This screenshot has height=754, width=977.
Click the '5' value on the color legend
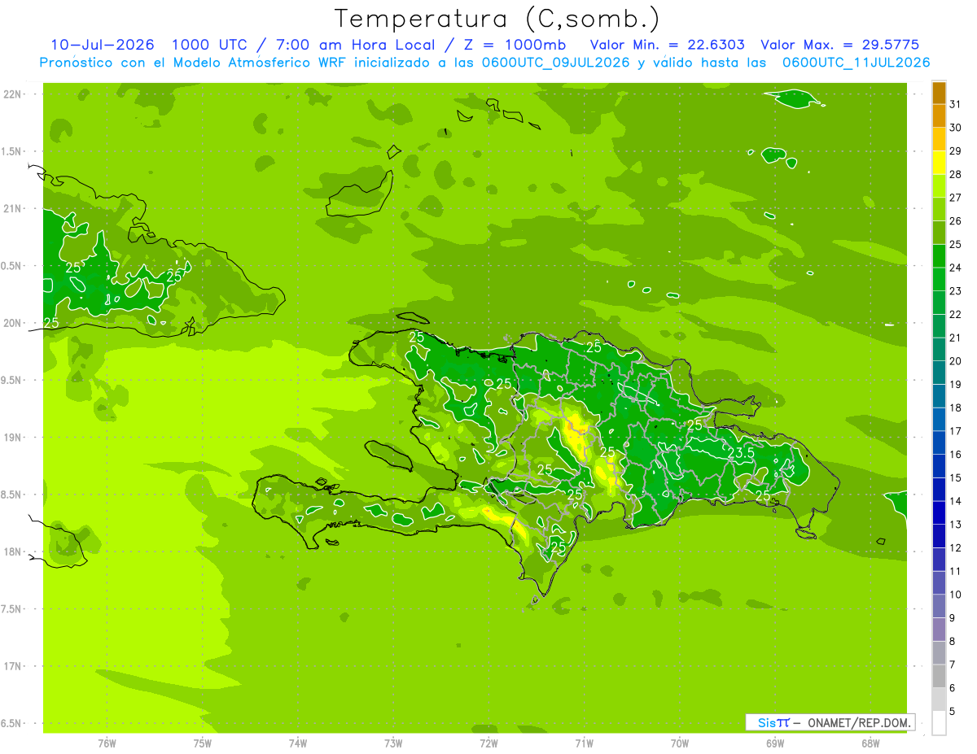(x=953, y=712)
